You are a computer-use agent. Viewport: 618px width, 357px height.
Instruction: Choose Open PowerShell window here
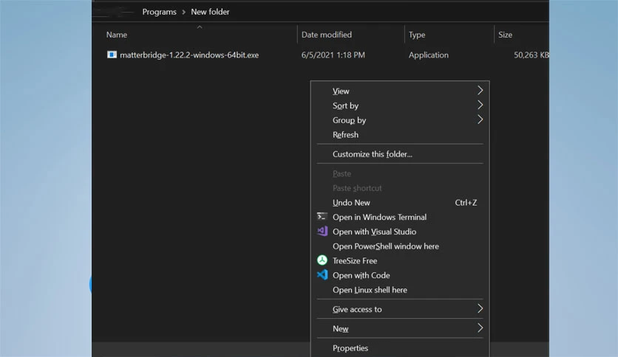[x=400, y=246]
